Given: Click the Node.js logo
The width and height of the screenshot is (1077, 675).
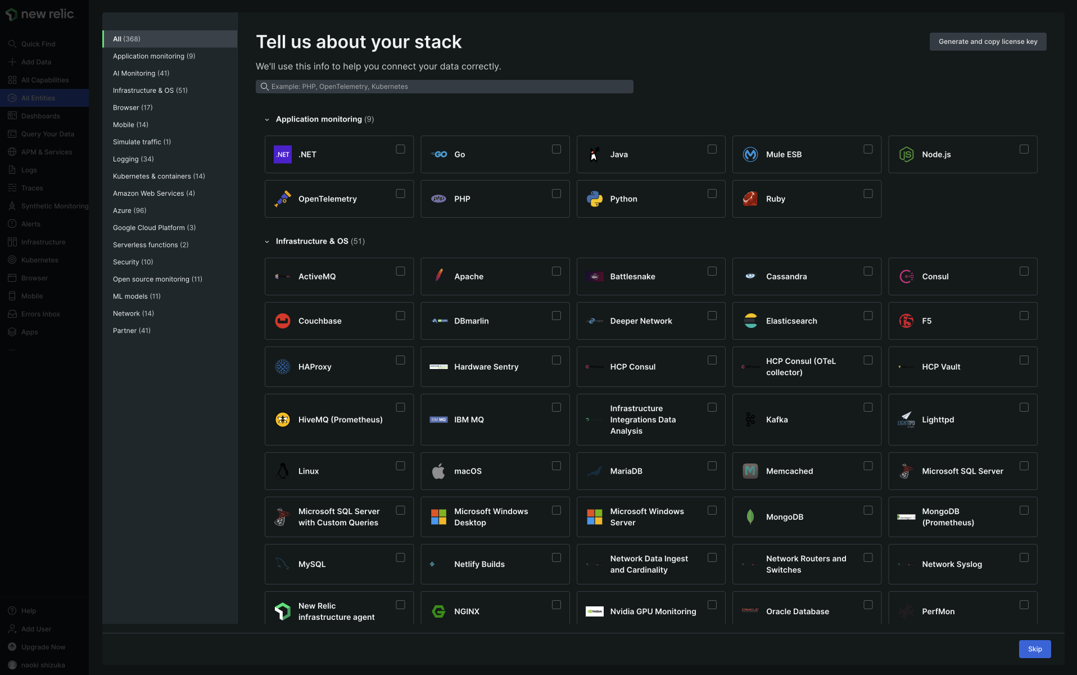Looking at the screenshot, I should (906, 154).
